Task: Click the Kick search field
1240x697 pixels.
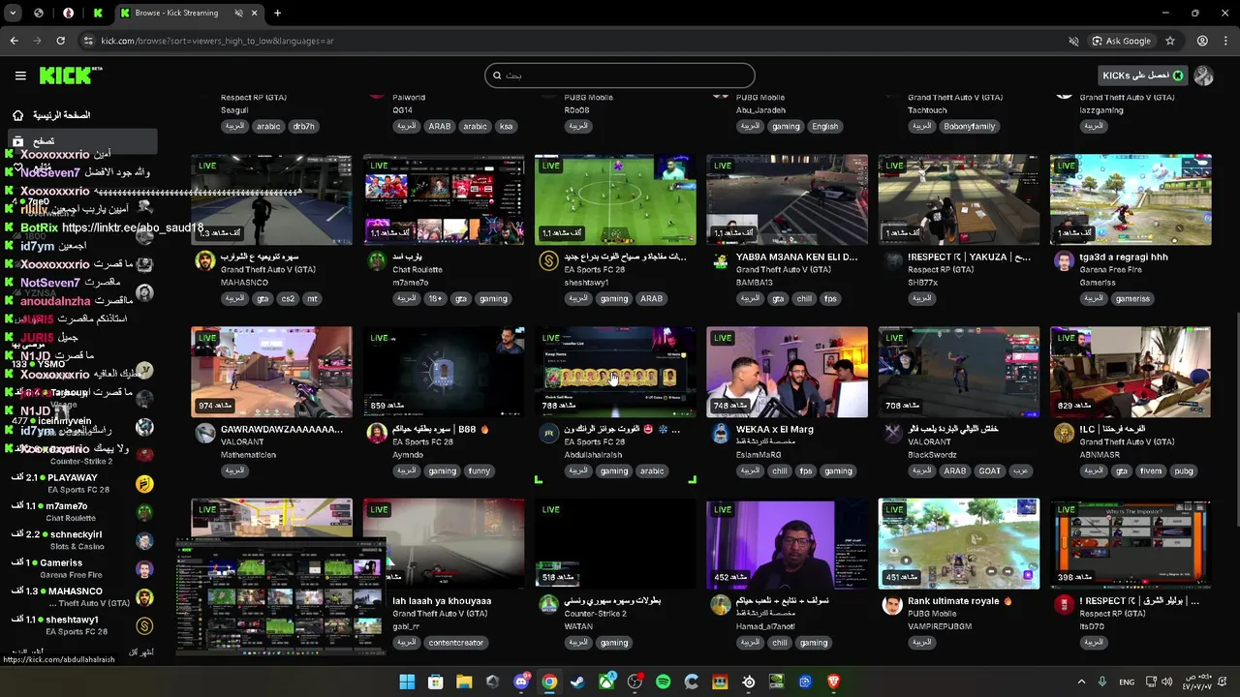Action: 620,76
